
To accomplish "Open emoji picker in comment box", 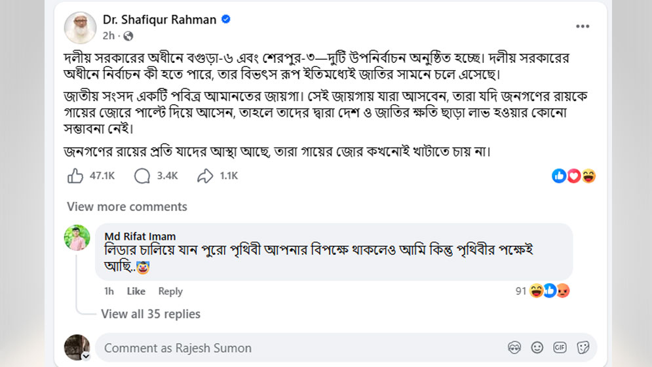I will pyautogui.click(x=537, y=347).
